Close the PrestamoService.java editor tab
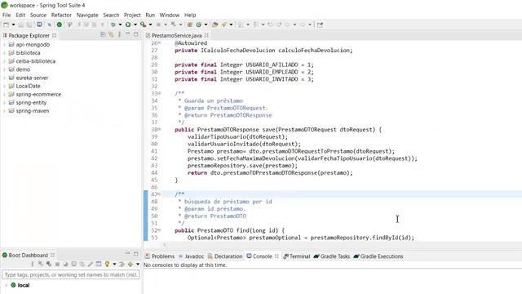 point(206,35)
